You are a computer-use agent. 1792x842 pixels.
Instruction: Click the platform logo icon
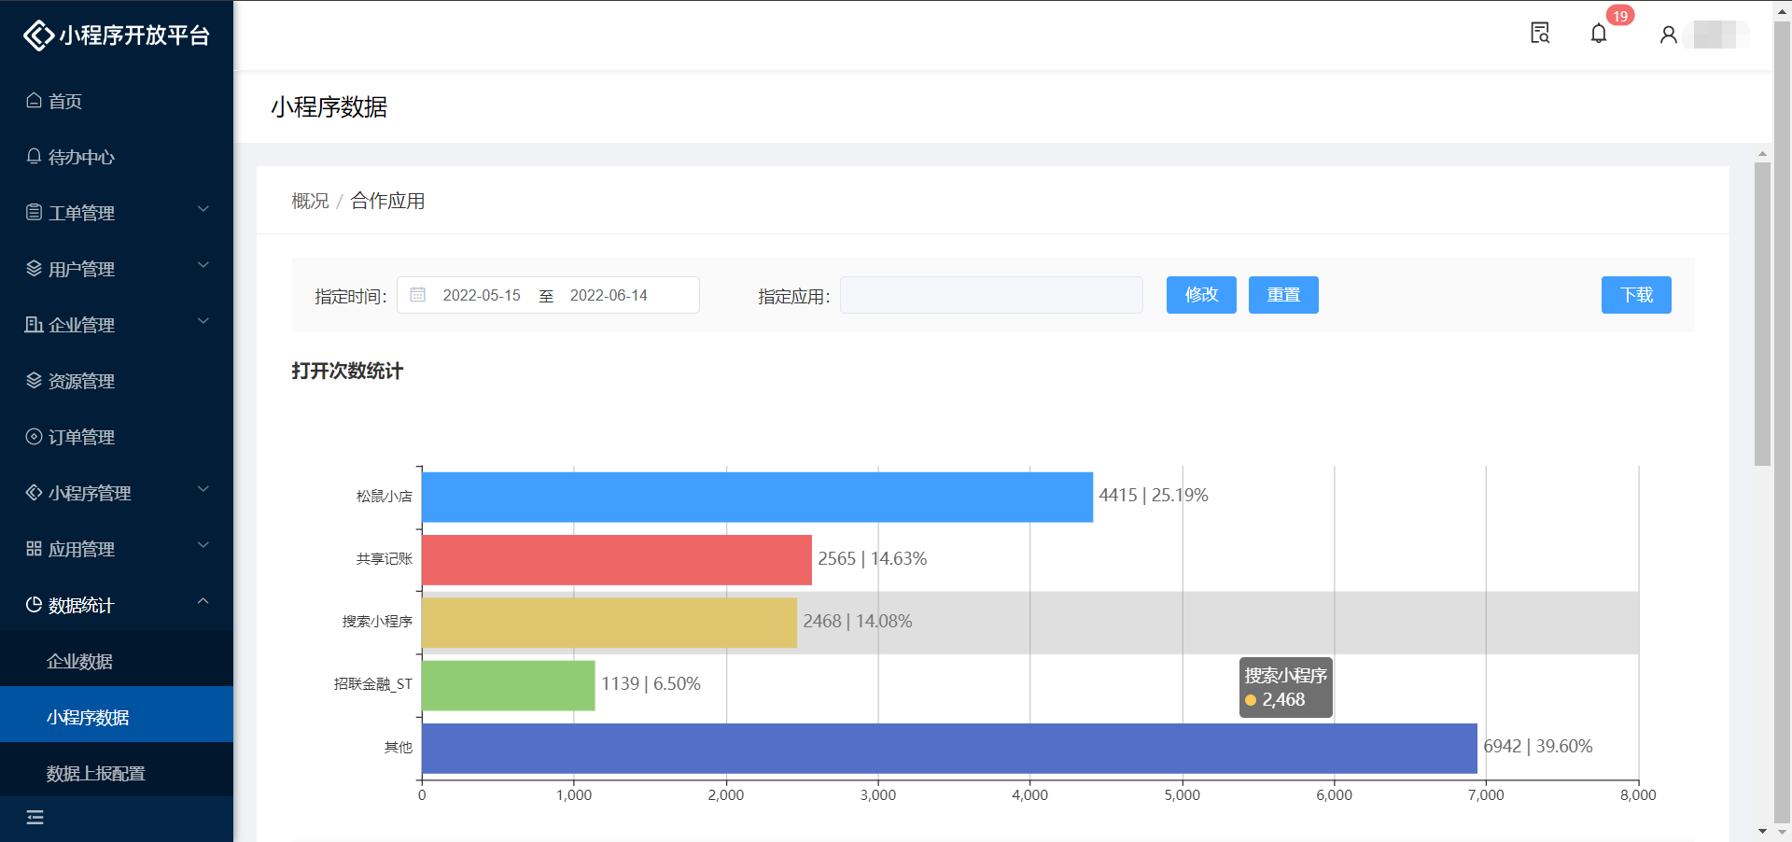[38, 35]
